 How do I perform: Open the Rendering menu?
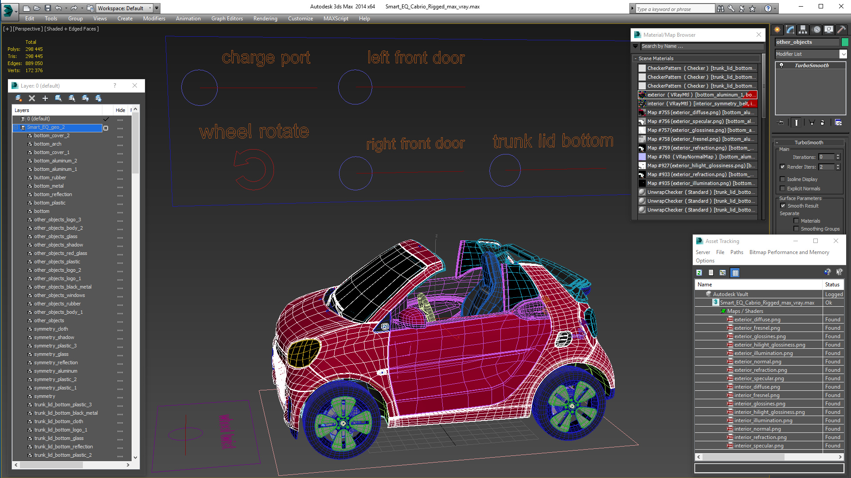coord(265,19)
